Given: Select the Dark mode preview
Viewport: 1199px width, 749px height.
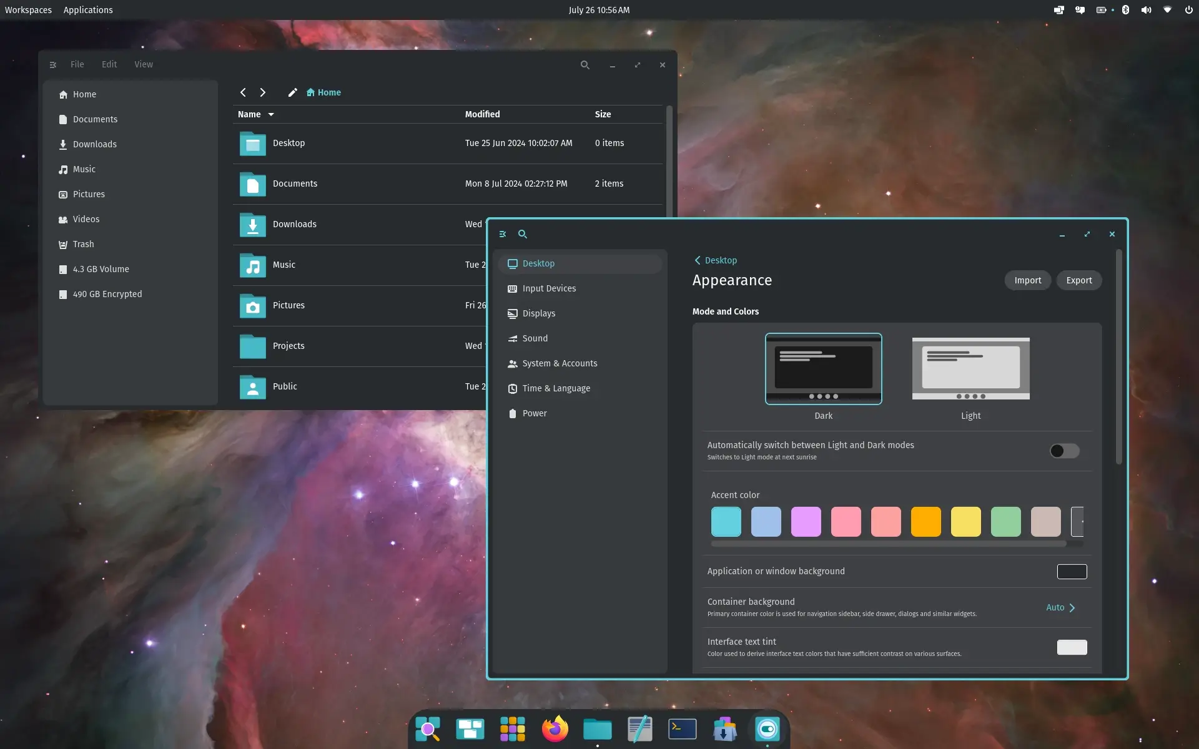Looking at the screenshot, I should (x=823, y=369).
